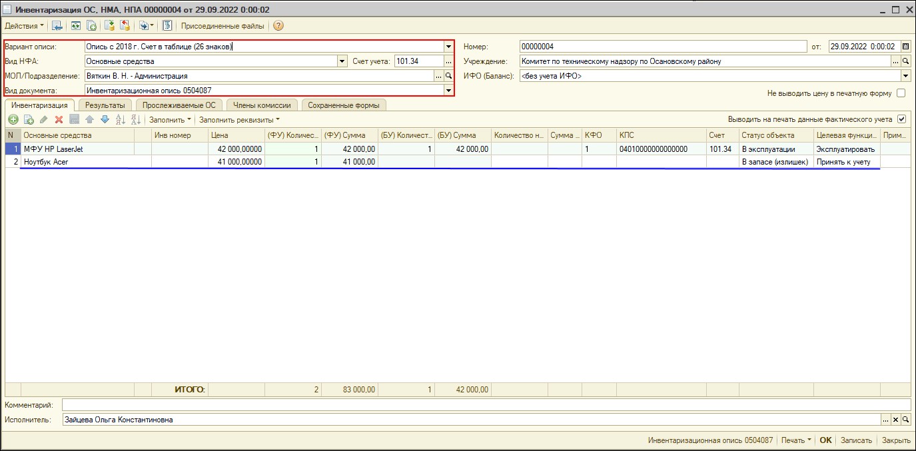916x451 pixels.
Task: Click the post document icon
Action: [x=110, y=26]
